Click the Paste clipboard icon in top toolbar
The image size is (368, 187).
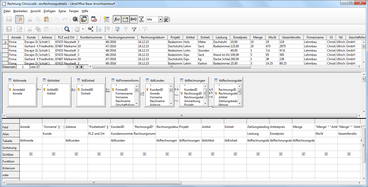[x=46, y=19]
